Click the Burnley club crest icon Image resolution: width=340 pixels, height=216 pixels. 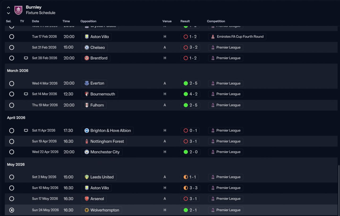point(18,10)
